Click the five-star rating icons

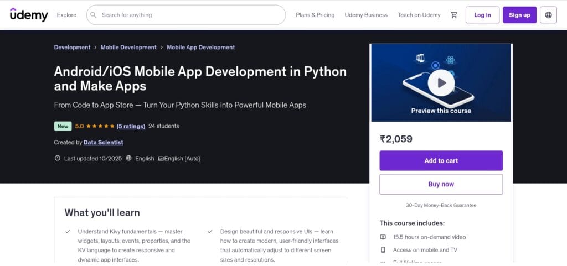[101, 126]
